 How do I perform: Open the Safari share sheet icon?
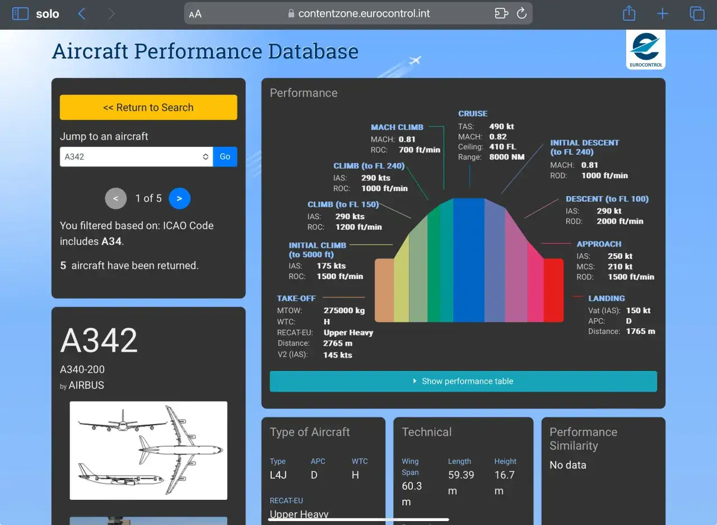[629, 13]
